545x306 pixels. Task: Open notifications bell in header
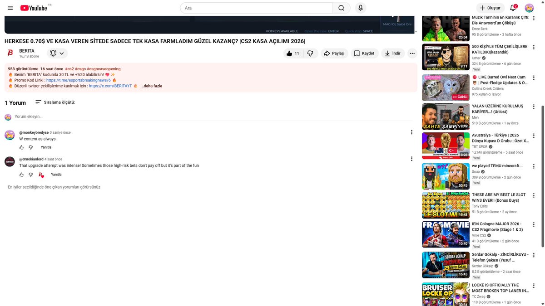[513, 8]
